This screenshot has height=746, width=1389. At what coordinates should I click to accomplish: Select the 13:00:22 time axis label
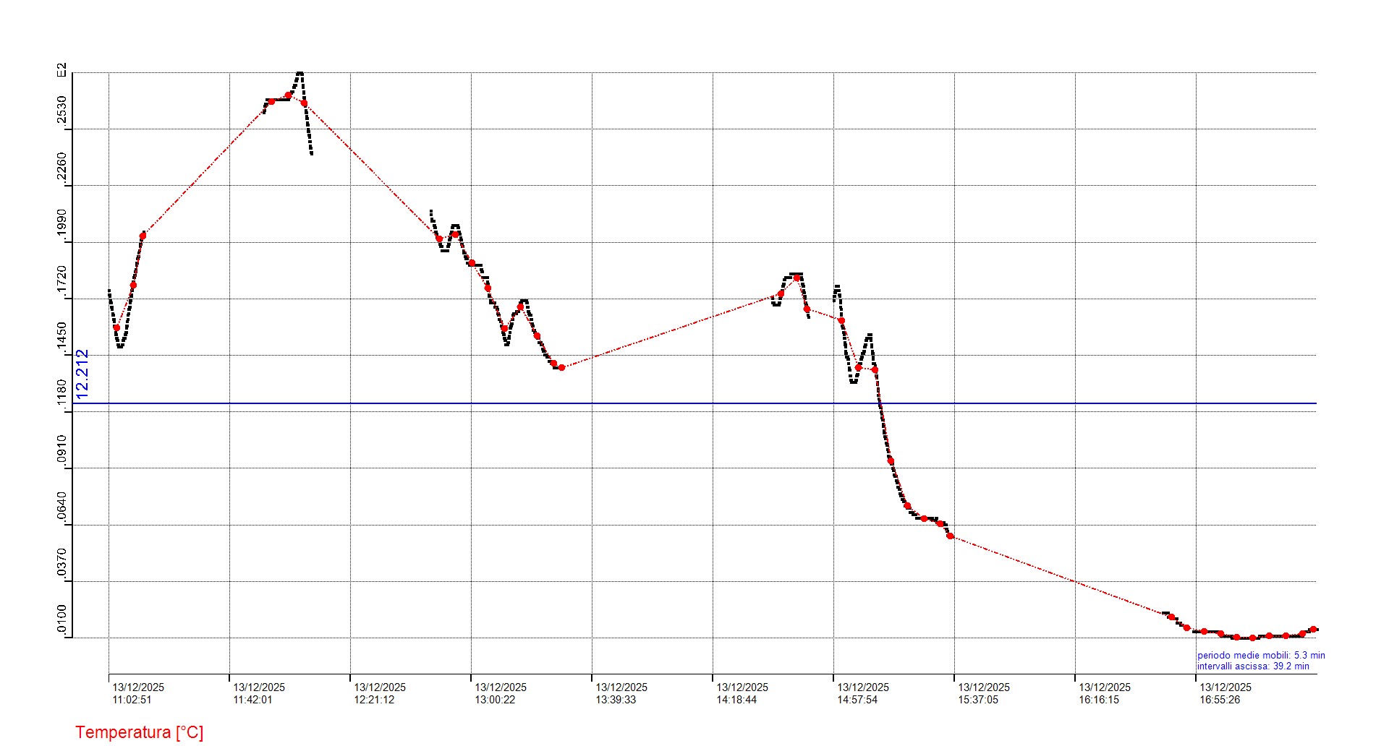click(x=495, y=700)
